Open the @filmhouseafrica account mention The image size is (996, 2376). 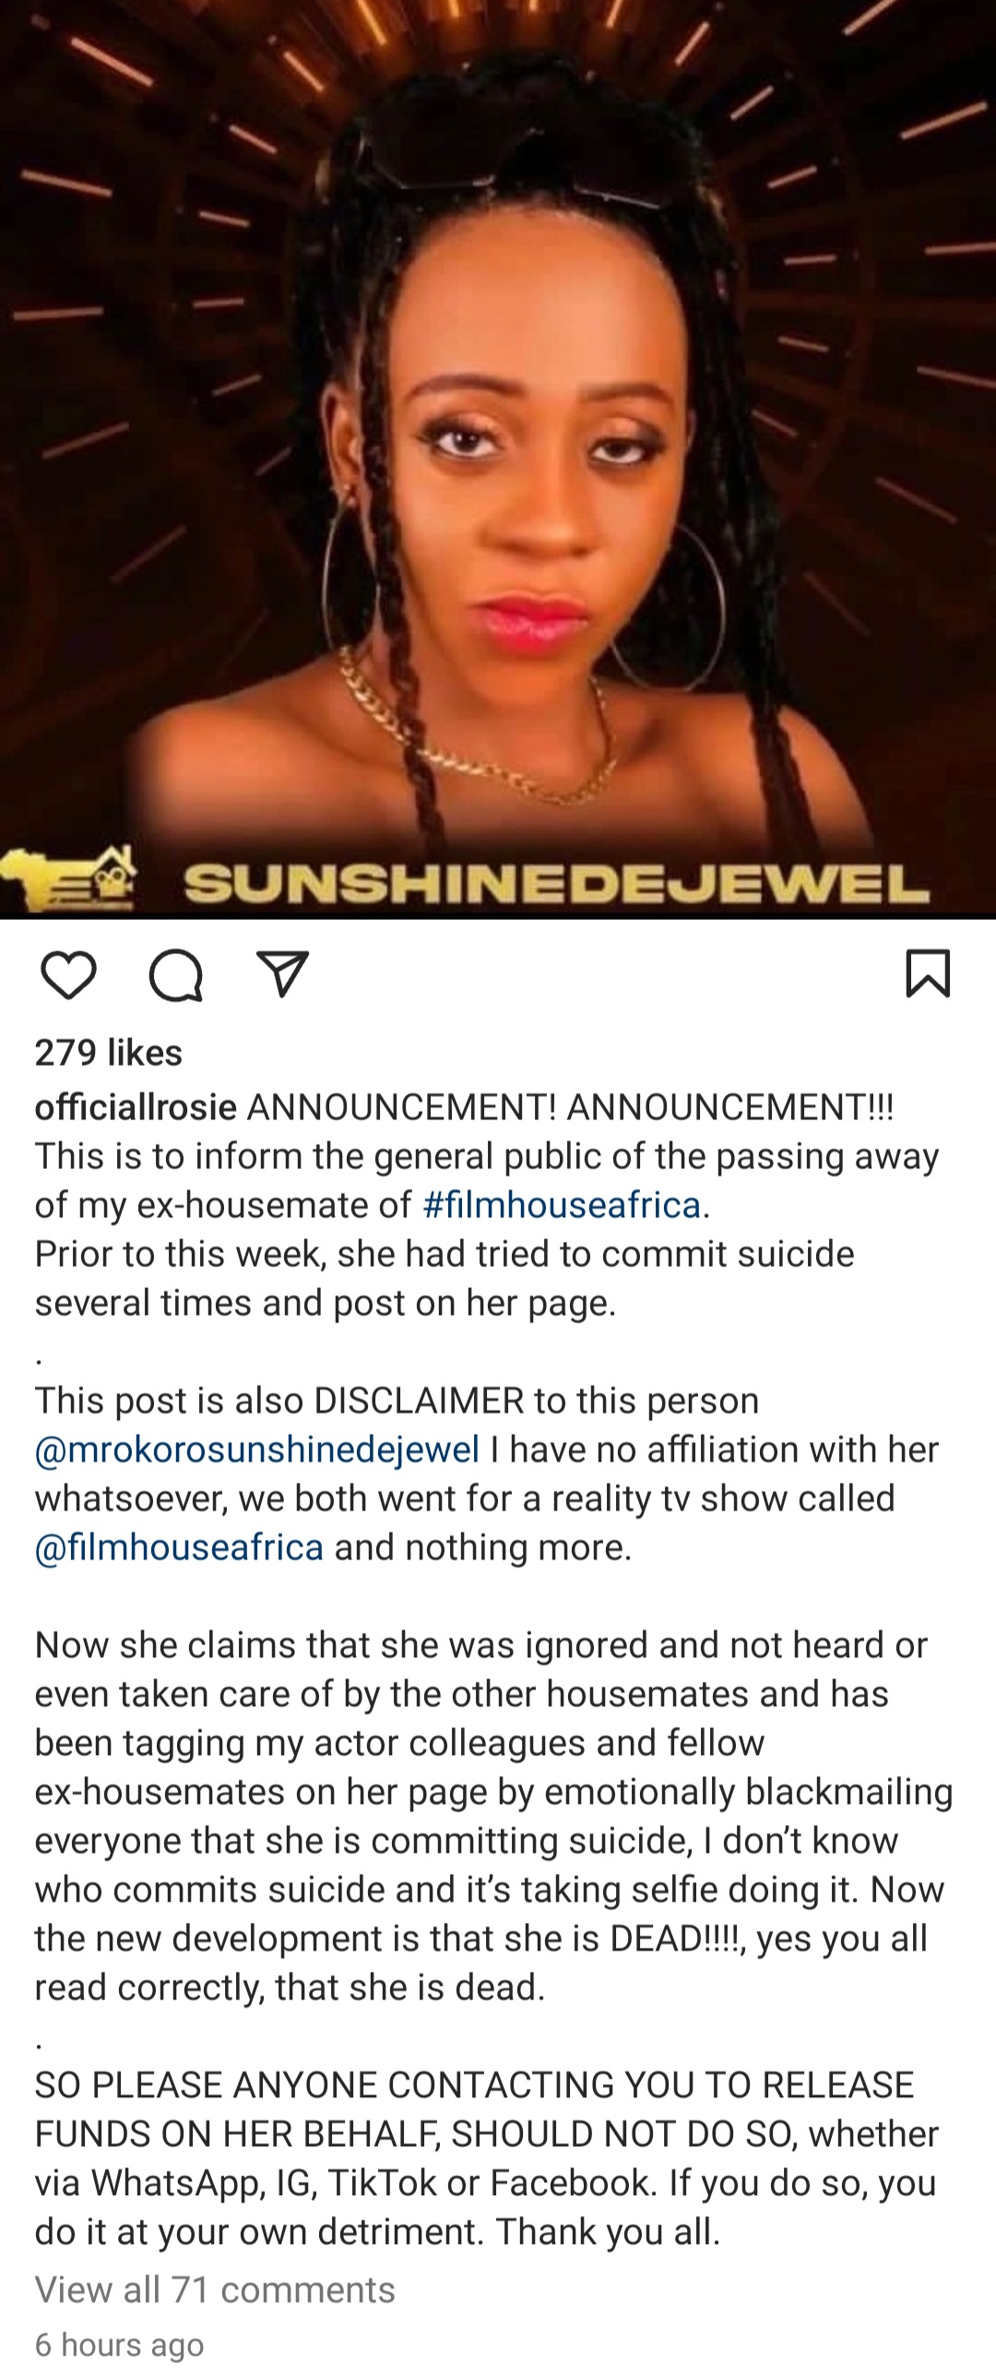(x=179, y=1547)
